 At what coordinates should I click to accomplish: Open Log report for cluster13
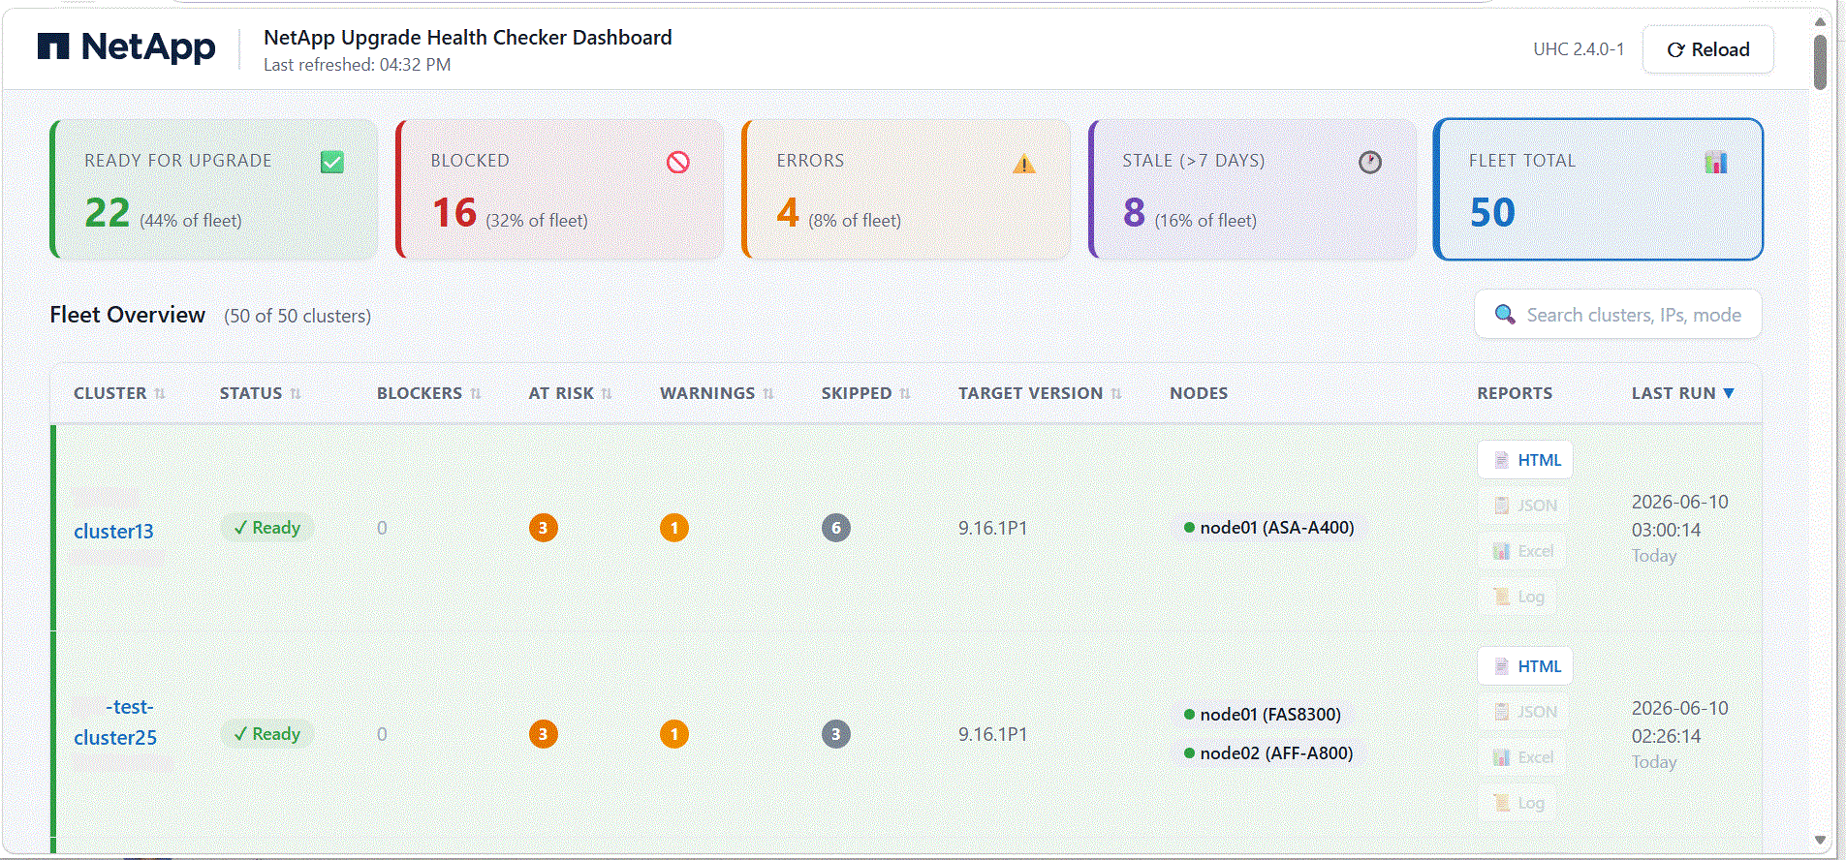point(1518,597)
